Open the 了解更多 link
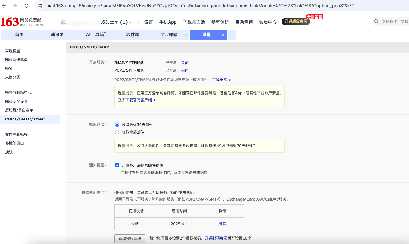 coord(222,80)
